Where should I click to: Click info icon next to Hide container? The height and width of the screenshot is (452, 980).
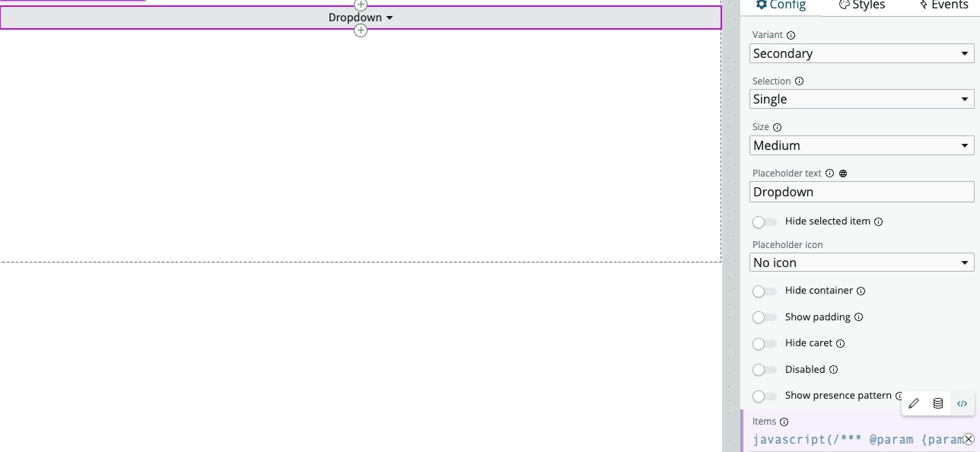point(861,291)
